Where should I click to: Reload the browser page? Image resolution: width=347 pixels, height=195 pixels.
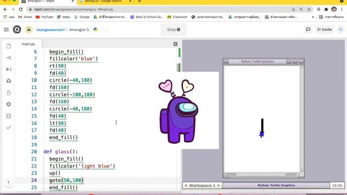click(21, 9)
